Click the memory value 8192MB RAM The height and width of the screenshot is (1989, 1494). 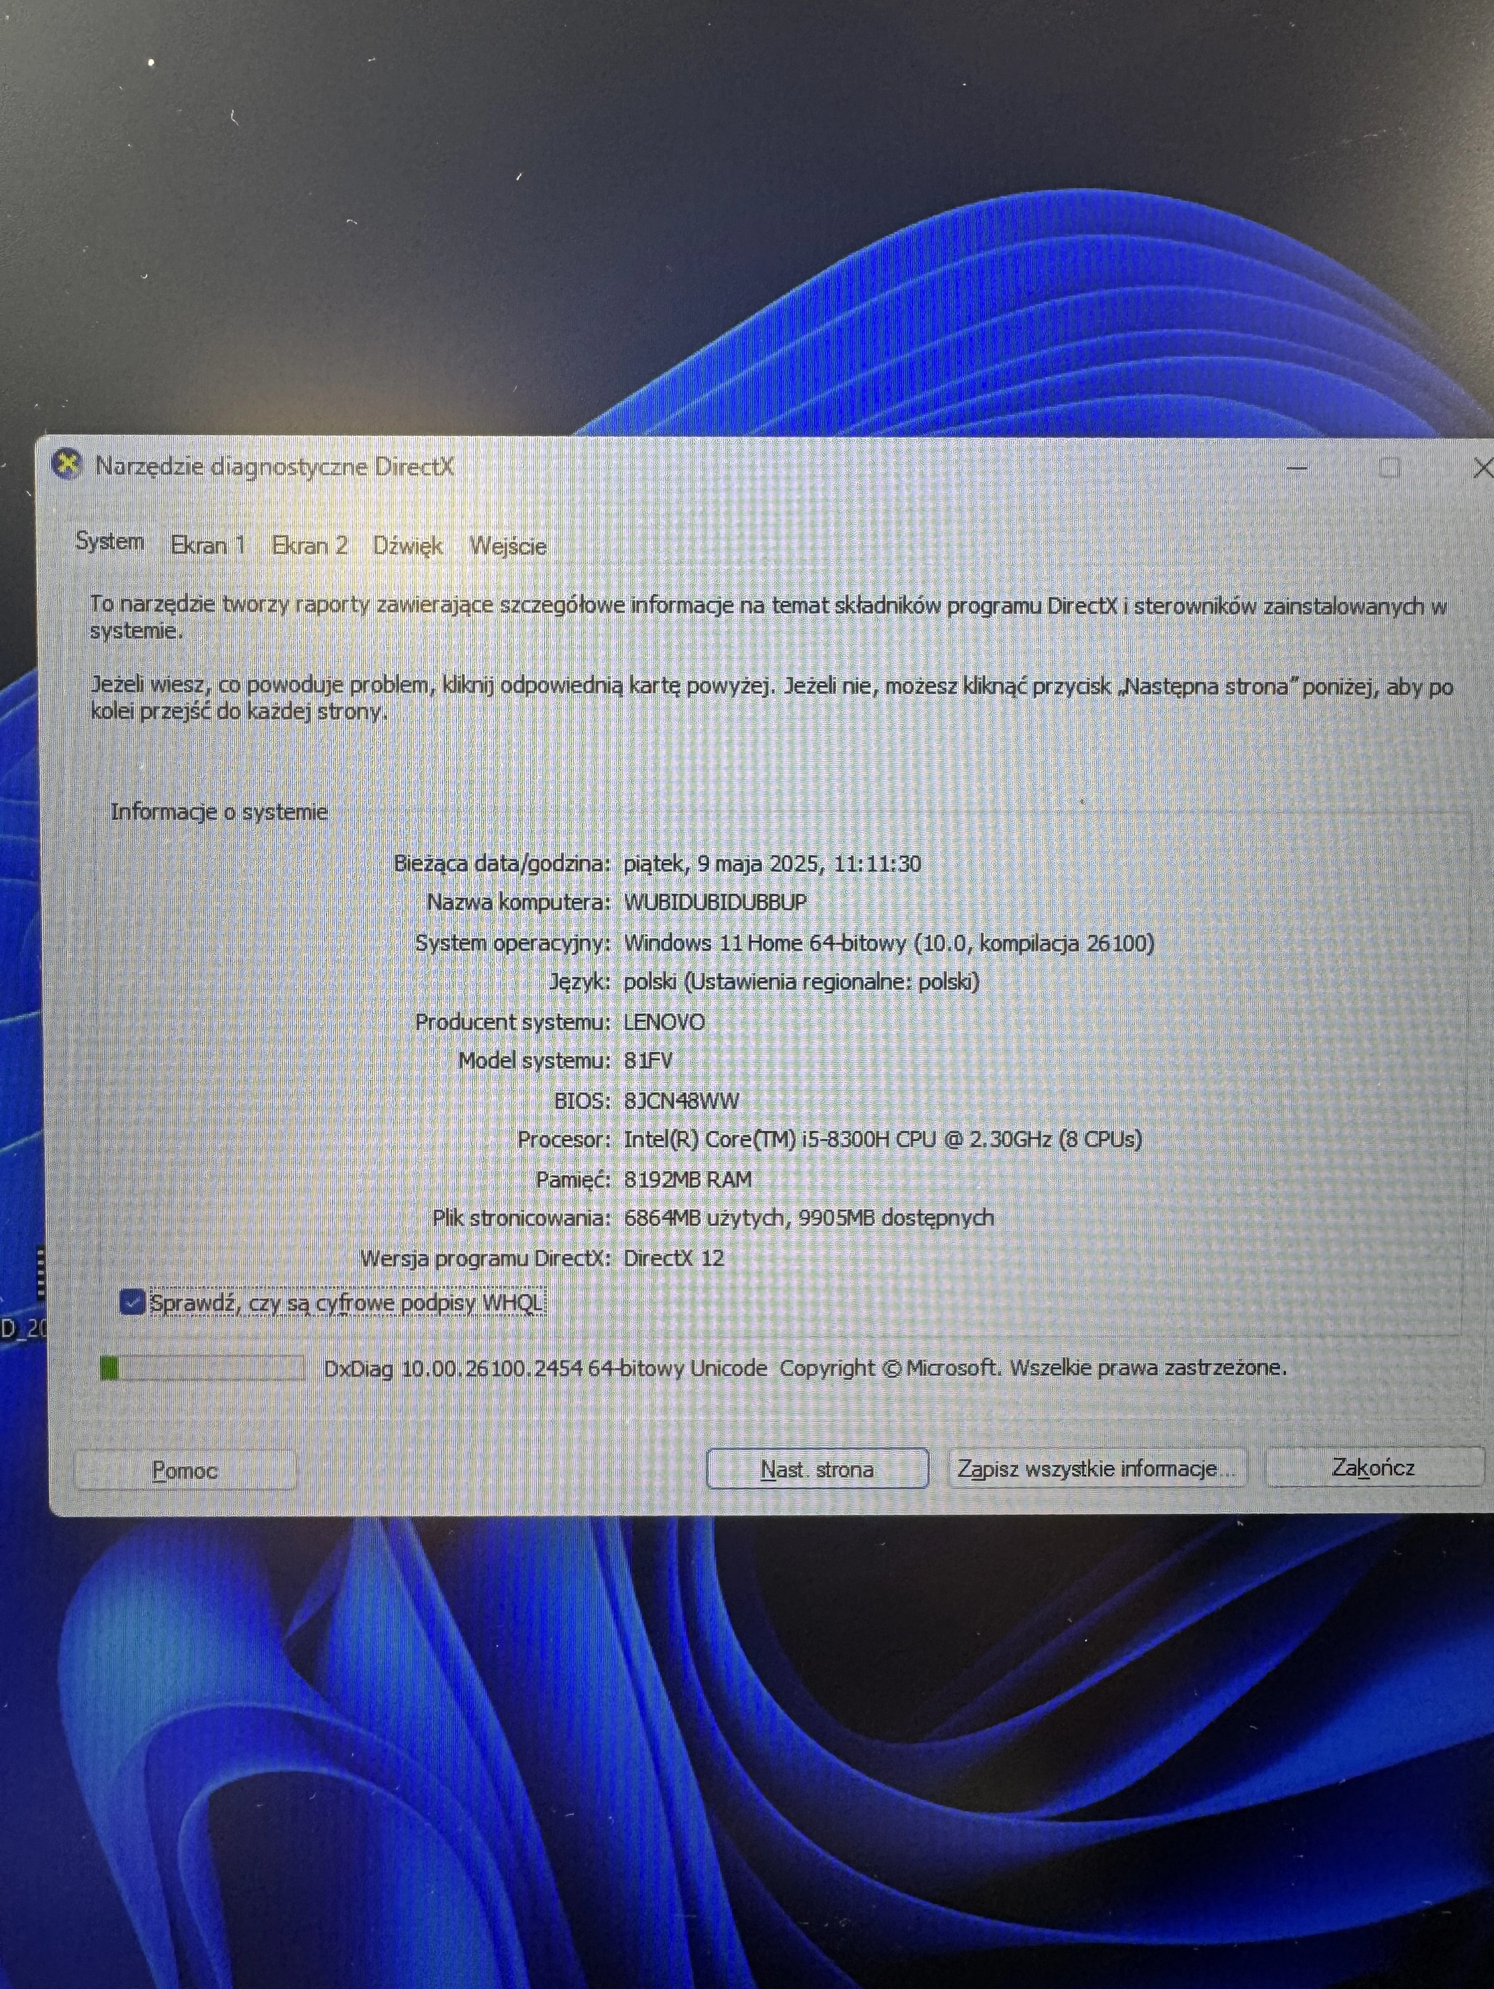click(687, 1179)
